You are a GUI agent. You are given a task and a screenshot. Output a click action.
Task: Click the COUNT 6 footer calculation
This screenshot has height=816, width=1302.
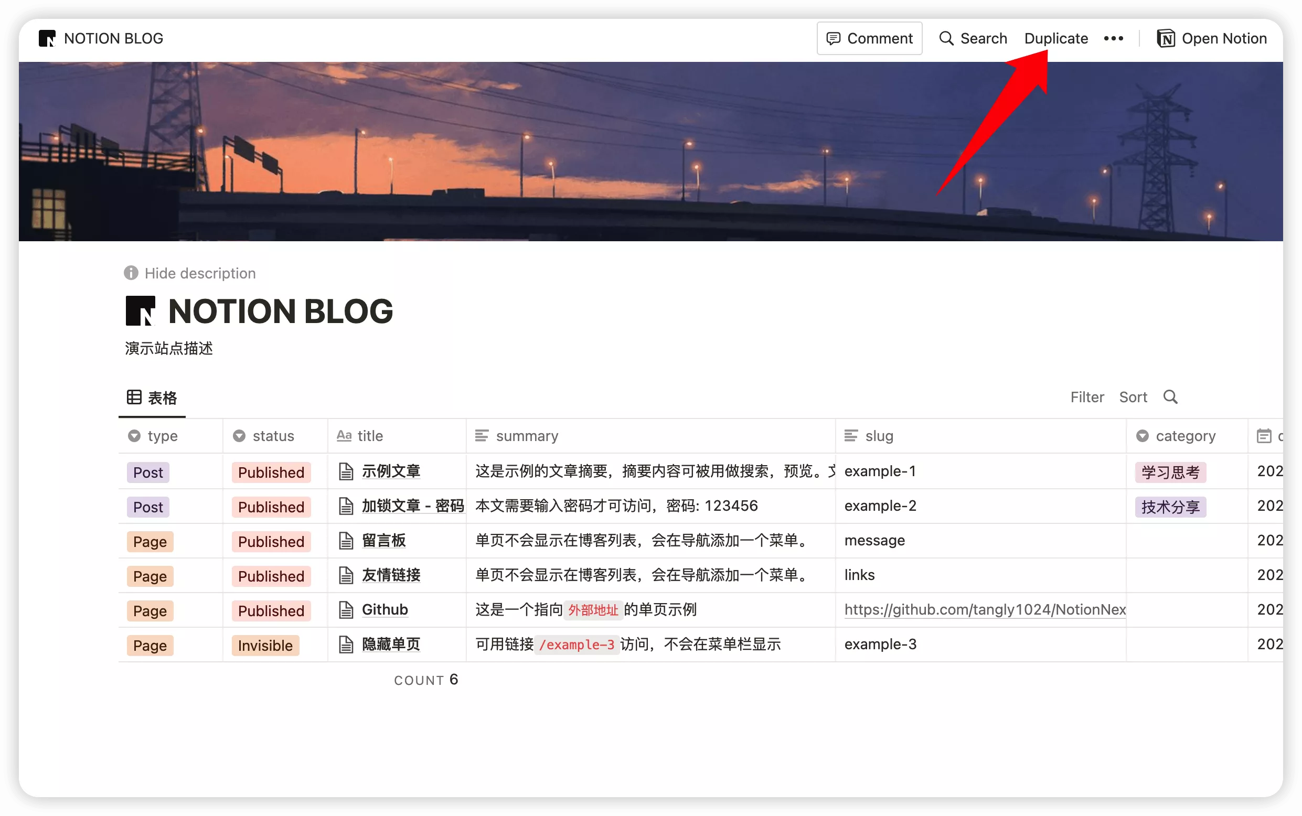tap(426, 680)
